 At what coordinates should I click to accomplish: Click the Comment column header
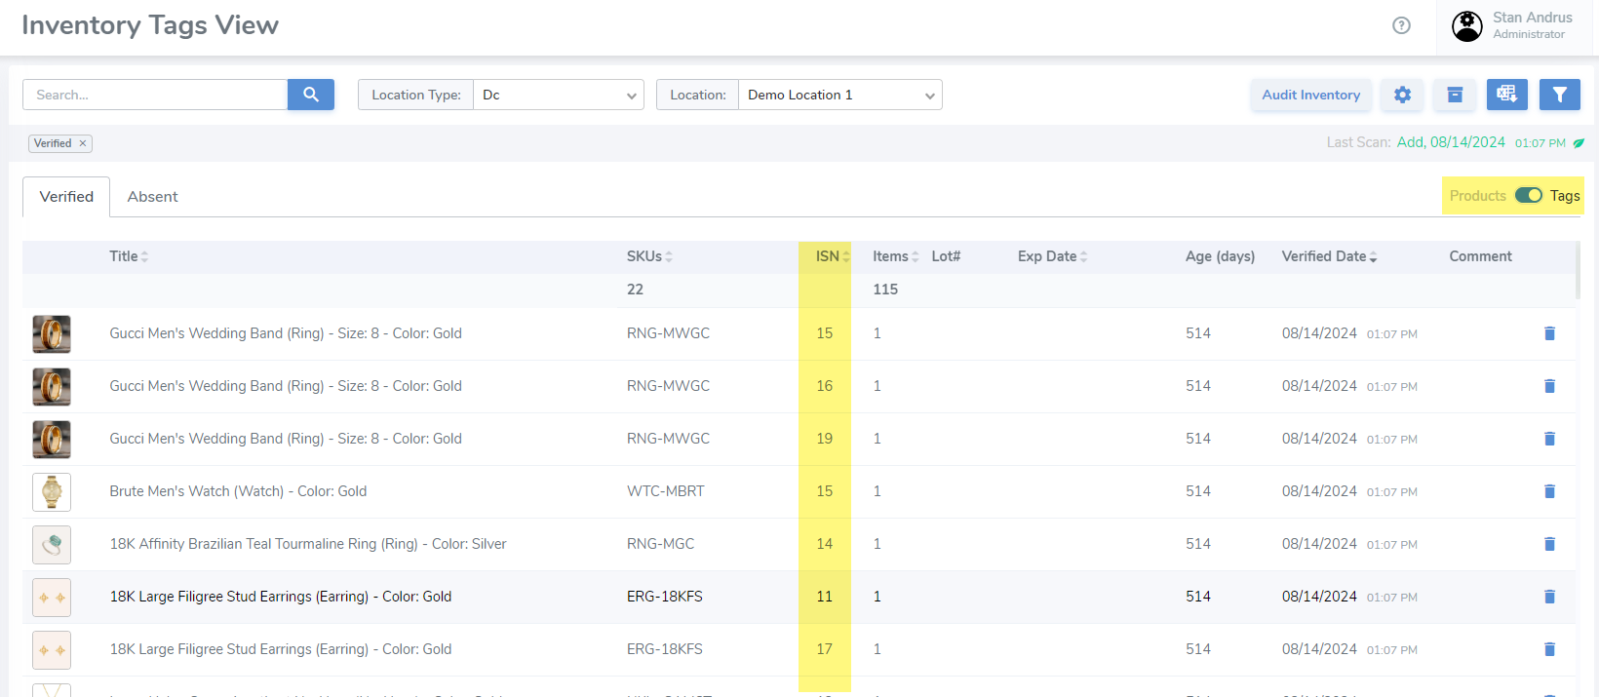(x=1480, y=256)
